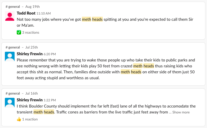Click the green checkmark reaction emoji

[19, 32]
